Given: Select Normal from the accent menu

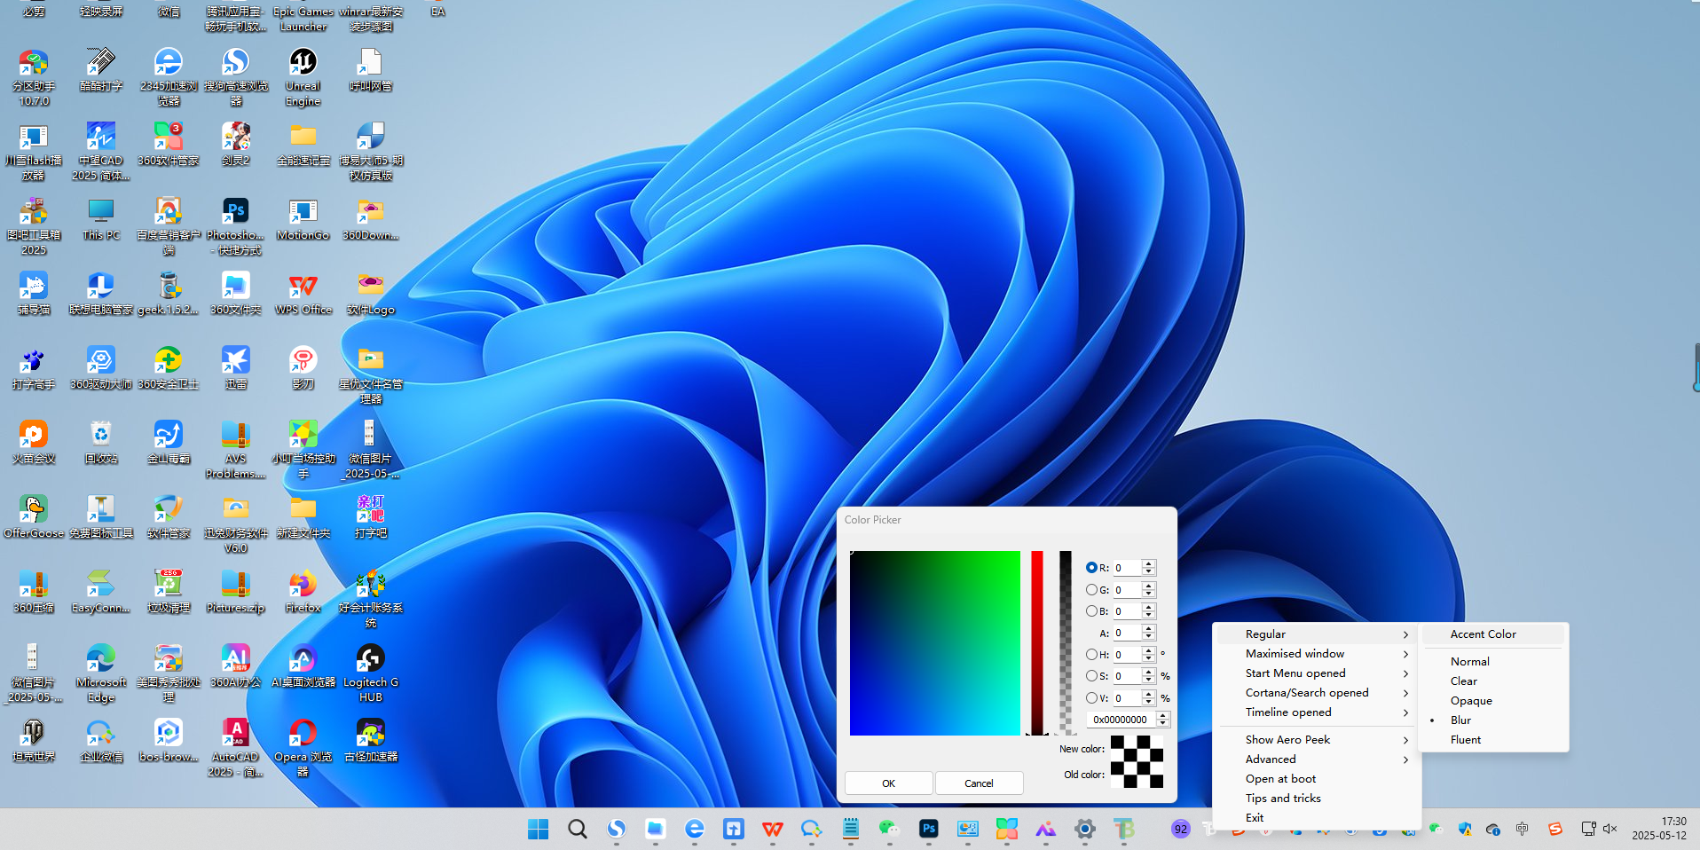Looking at the screenshot, I should (1469, 661).
